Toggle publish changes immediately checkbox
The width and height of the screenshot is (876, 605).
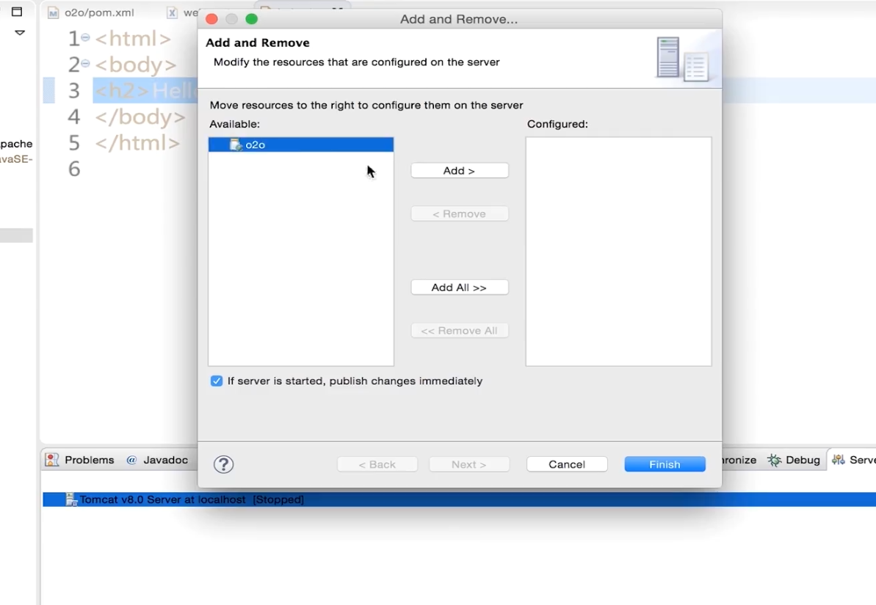[x=217, y=381]
